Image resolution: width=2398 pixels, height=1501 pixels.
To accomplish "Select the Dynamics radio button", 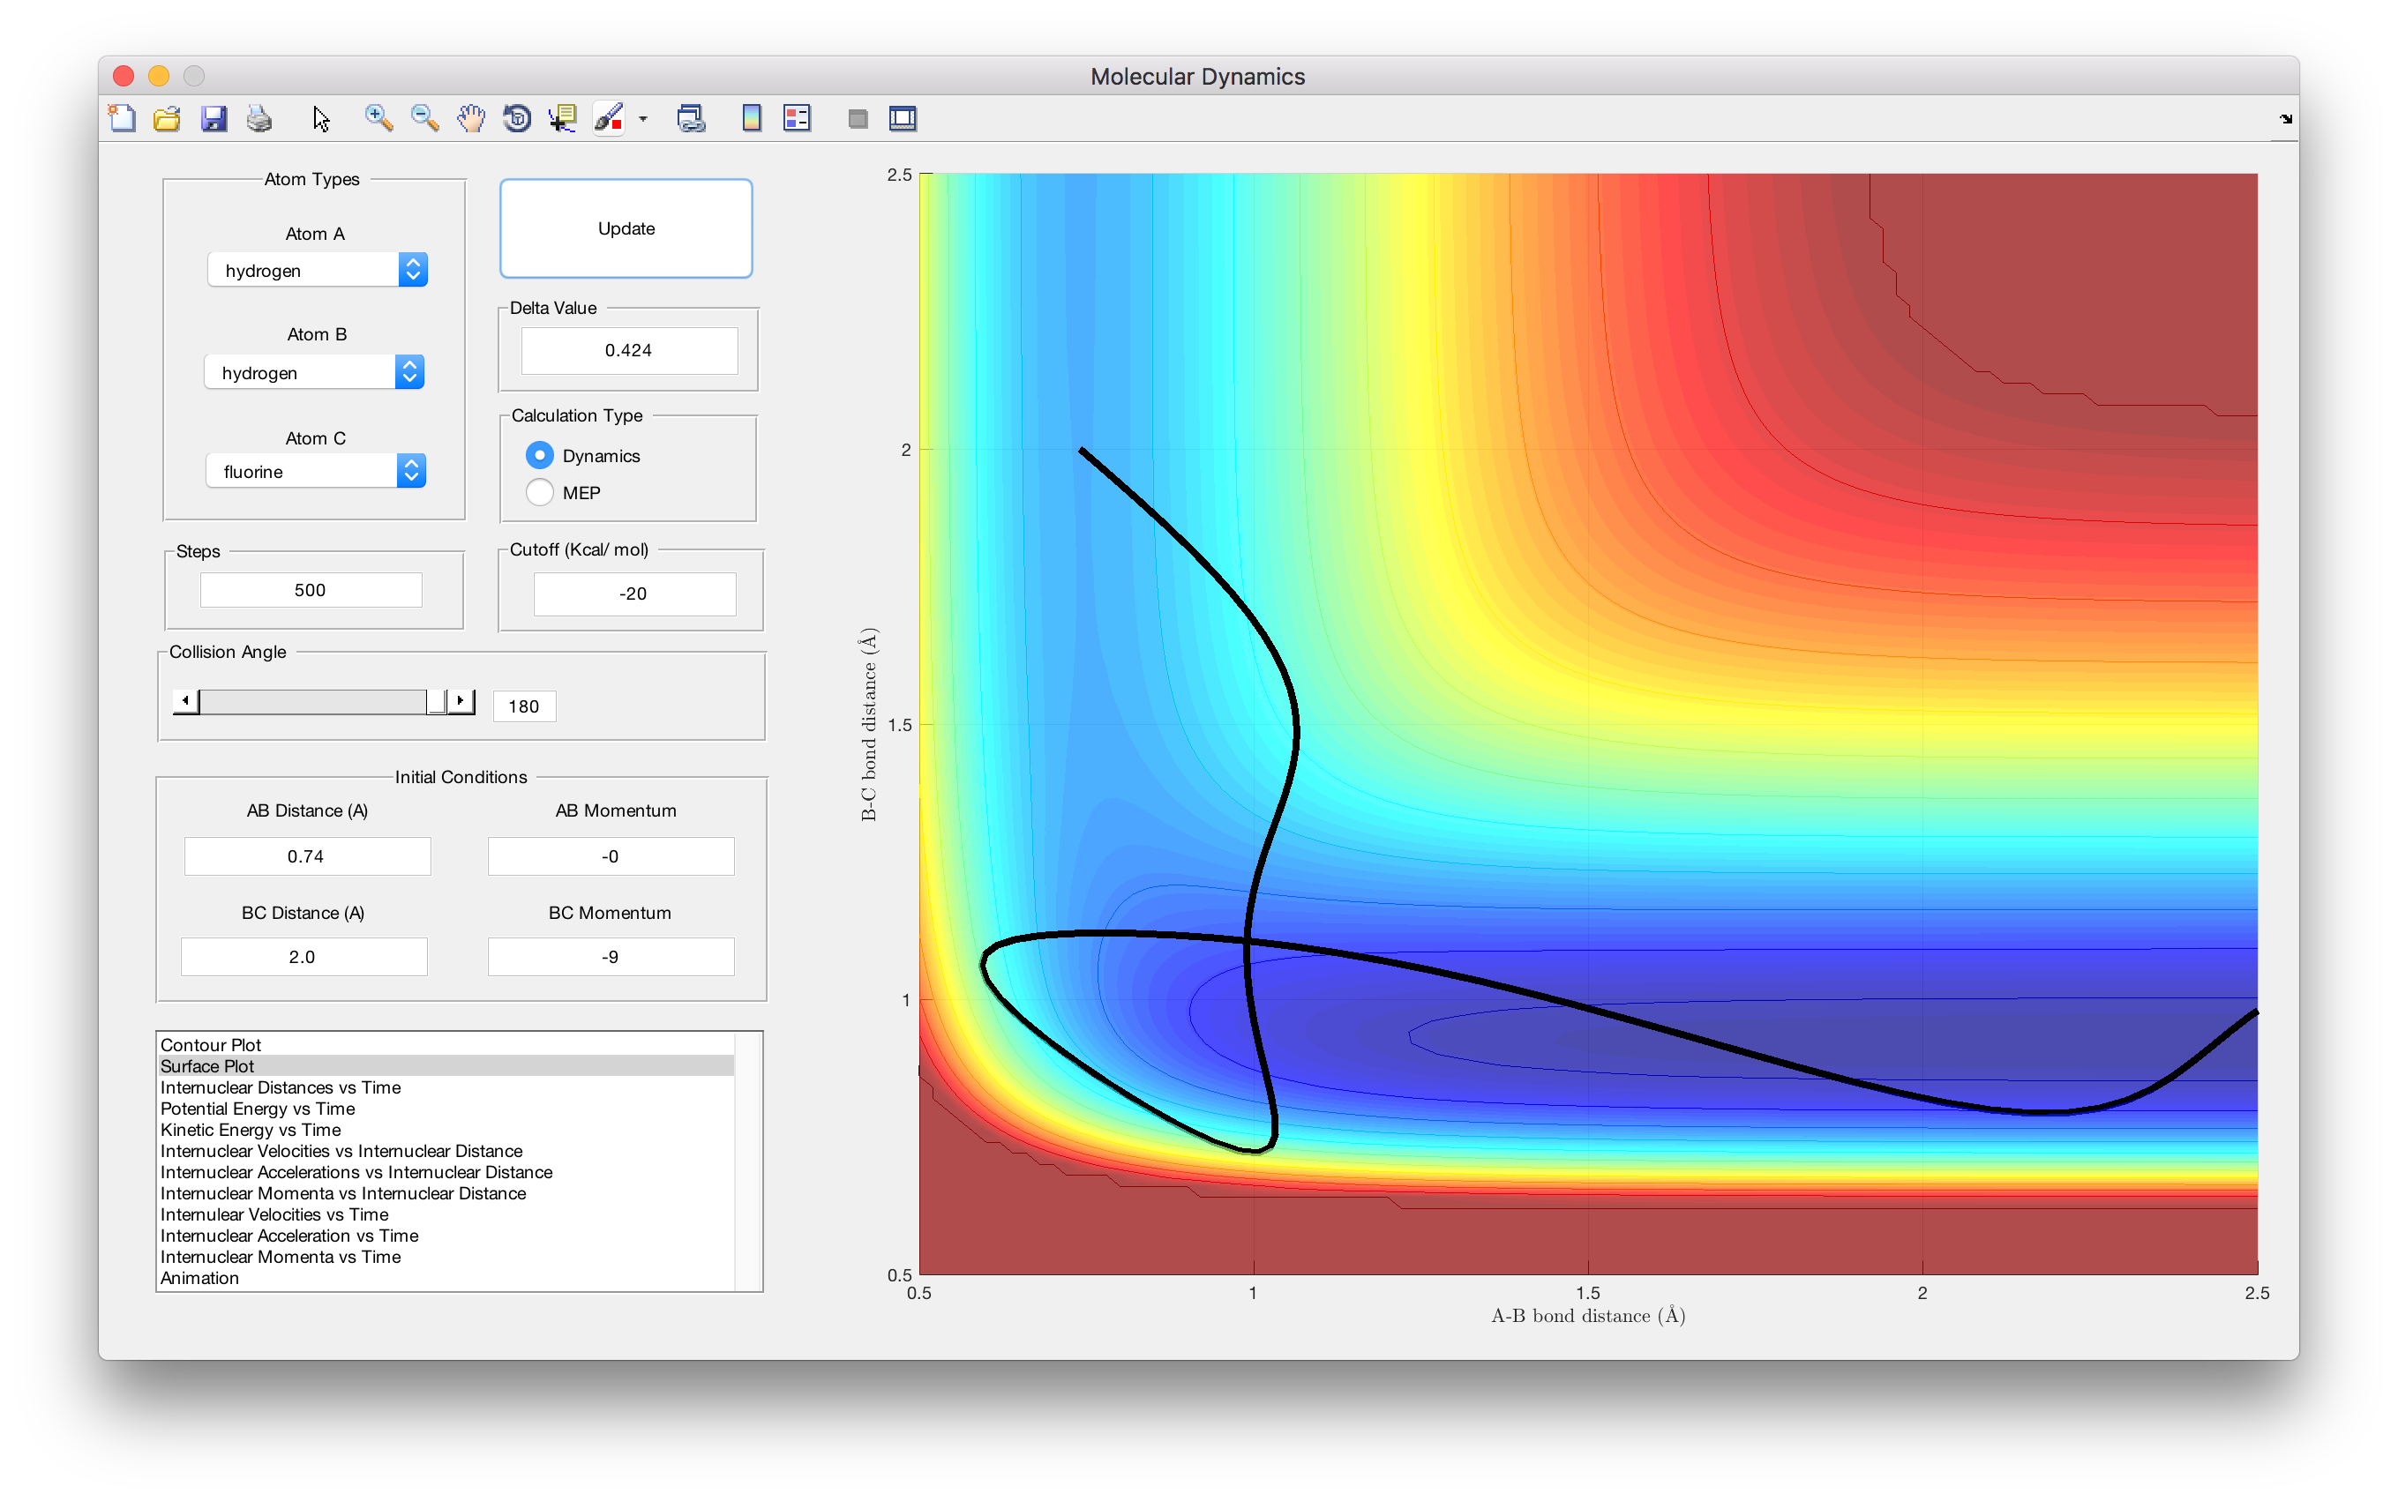I will point(540,456).
